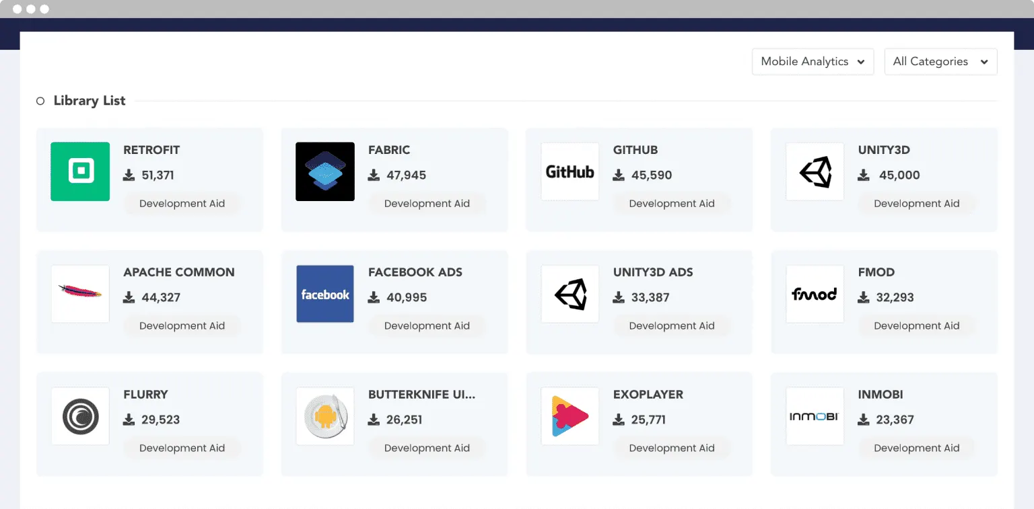
Task: Click Development Aid tag on Retrofit card
Action: tap(182, 204)
